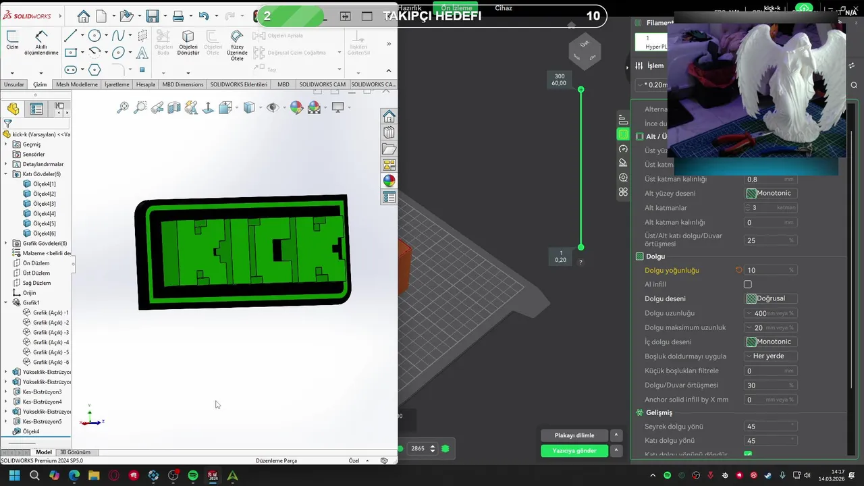The image size is (864, 486).
Task: Click the FeatureManager filter funnel icon
Action: 7,124
